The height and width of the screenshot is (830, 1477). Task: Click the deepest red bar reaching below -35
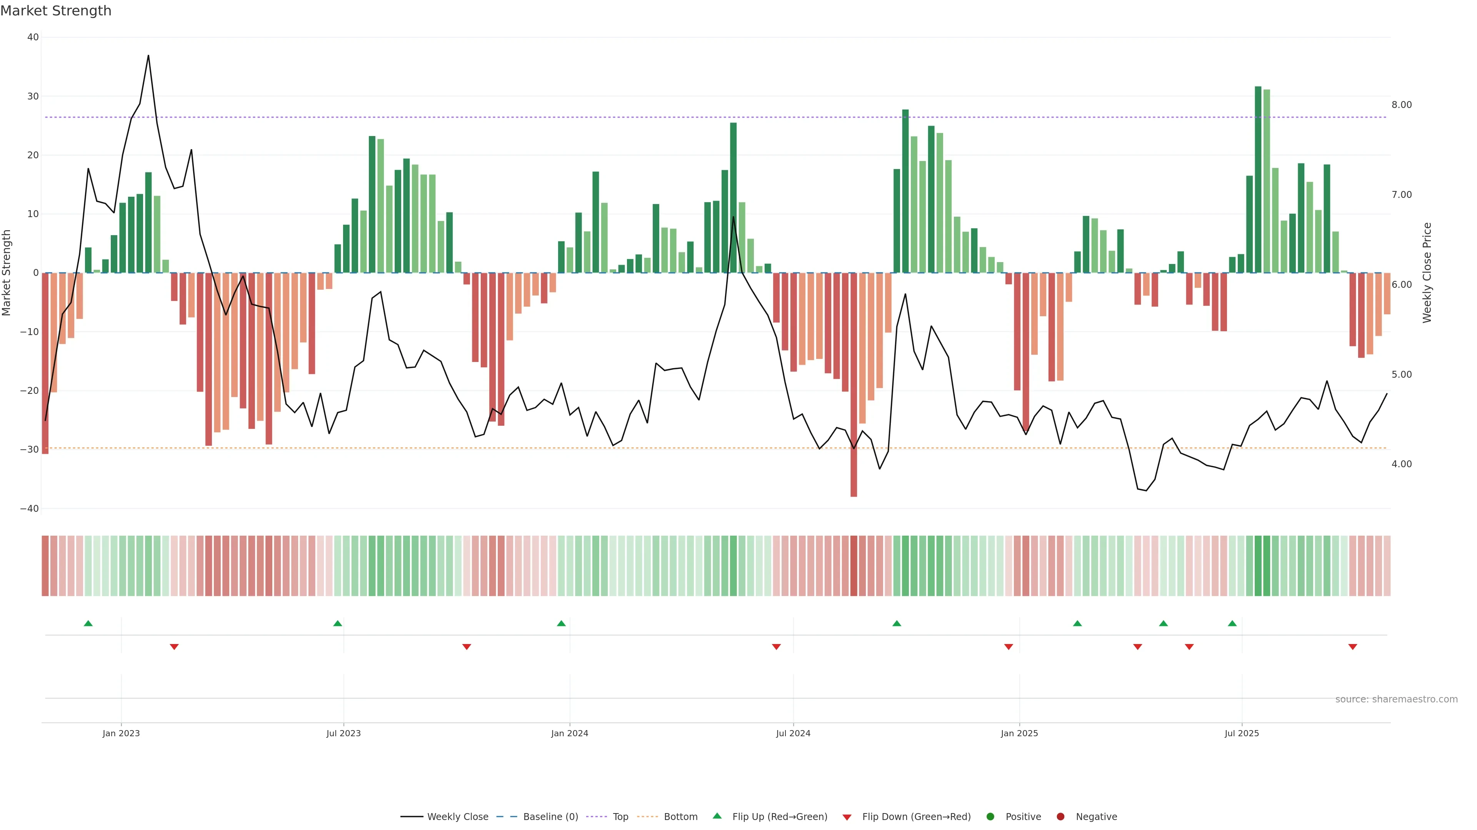(854, 384)
